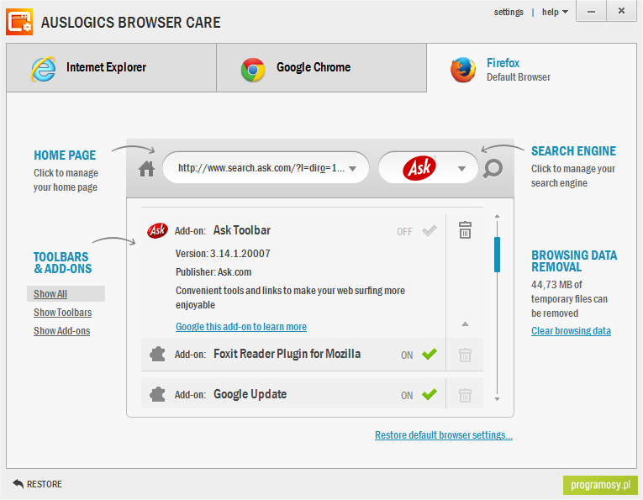Click the RESTORE button label
This screenshot has width=643, height=500.
pos(45,484)
